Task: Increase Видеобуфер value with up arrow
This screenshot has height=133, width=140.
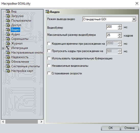Action: click(120, 26)
